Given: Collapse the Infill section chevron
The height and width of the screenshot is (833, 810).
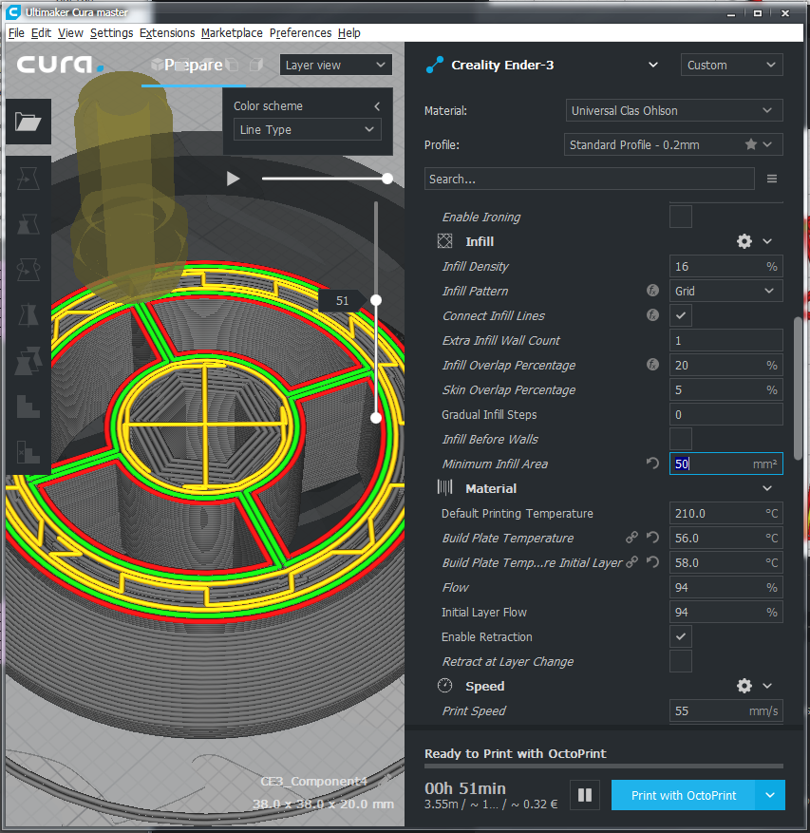Looking at the screenshot, I should 767,241.
